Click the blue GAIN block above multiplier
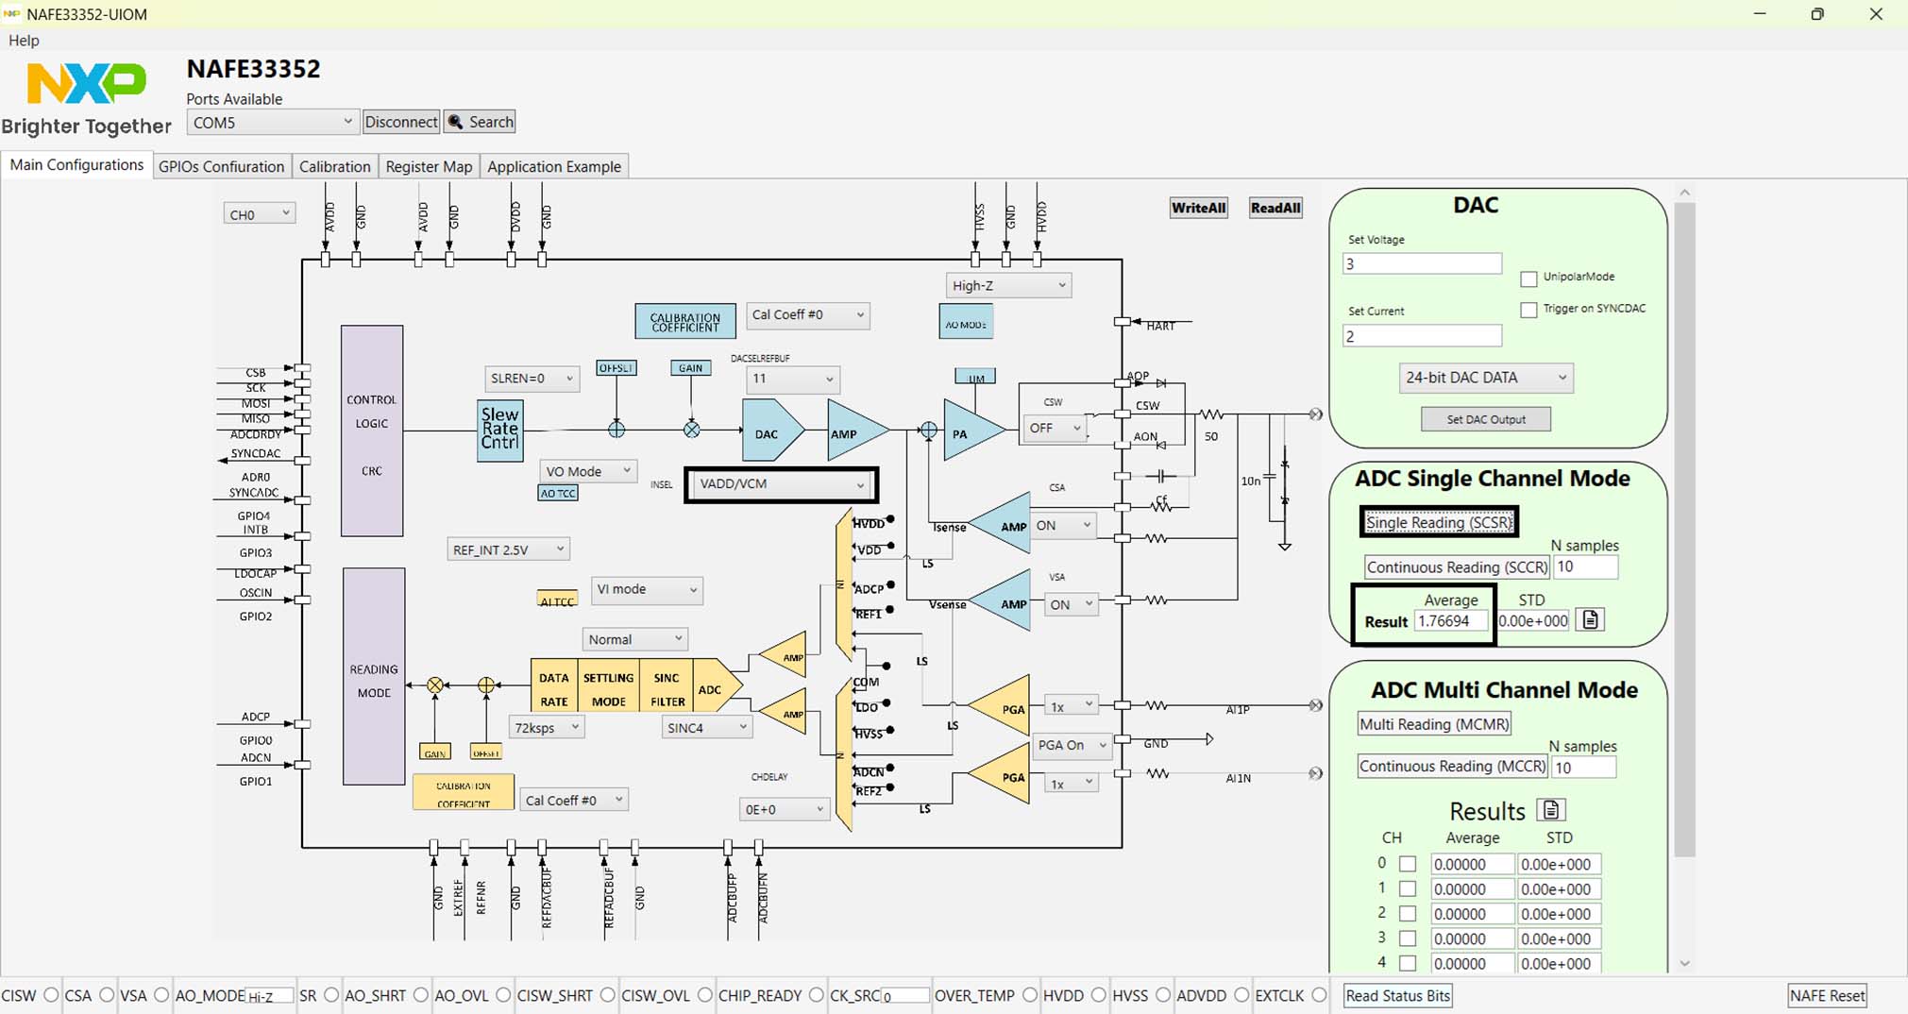The width and height of the screenshot is (1908, 1014). point(690,367)
